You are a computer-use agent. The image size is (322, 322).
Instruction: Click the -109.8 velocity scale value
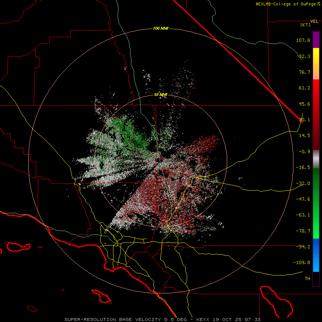[x=302, y=263]
